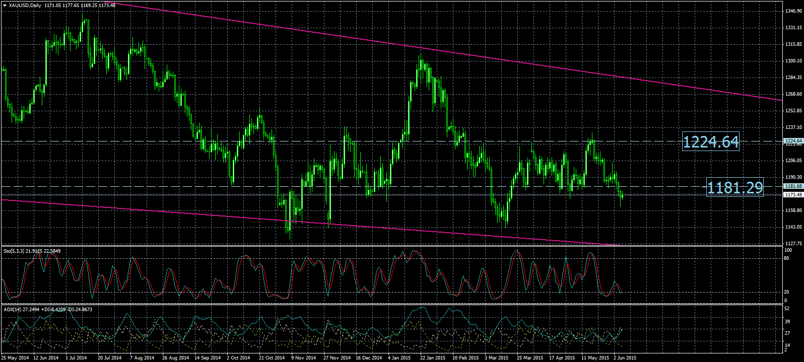Screen dimensions: 804x362
Task: Click the 20 level on Stochastic scale
Action: [786, 292]
